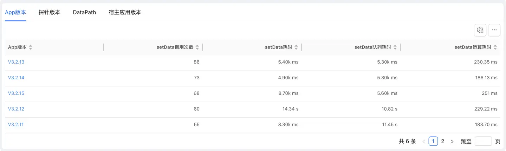Image resolution: width=506 pixels, height=151 pixels.
Task: Select the App版本 tab
Action: 15,12
